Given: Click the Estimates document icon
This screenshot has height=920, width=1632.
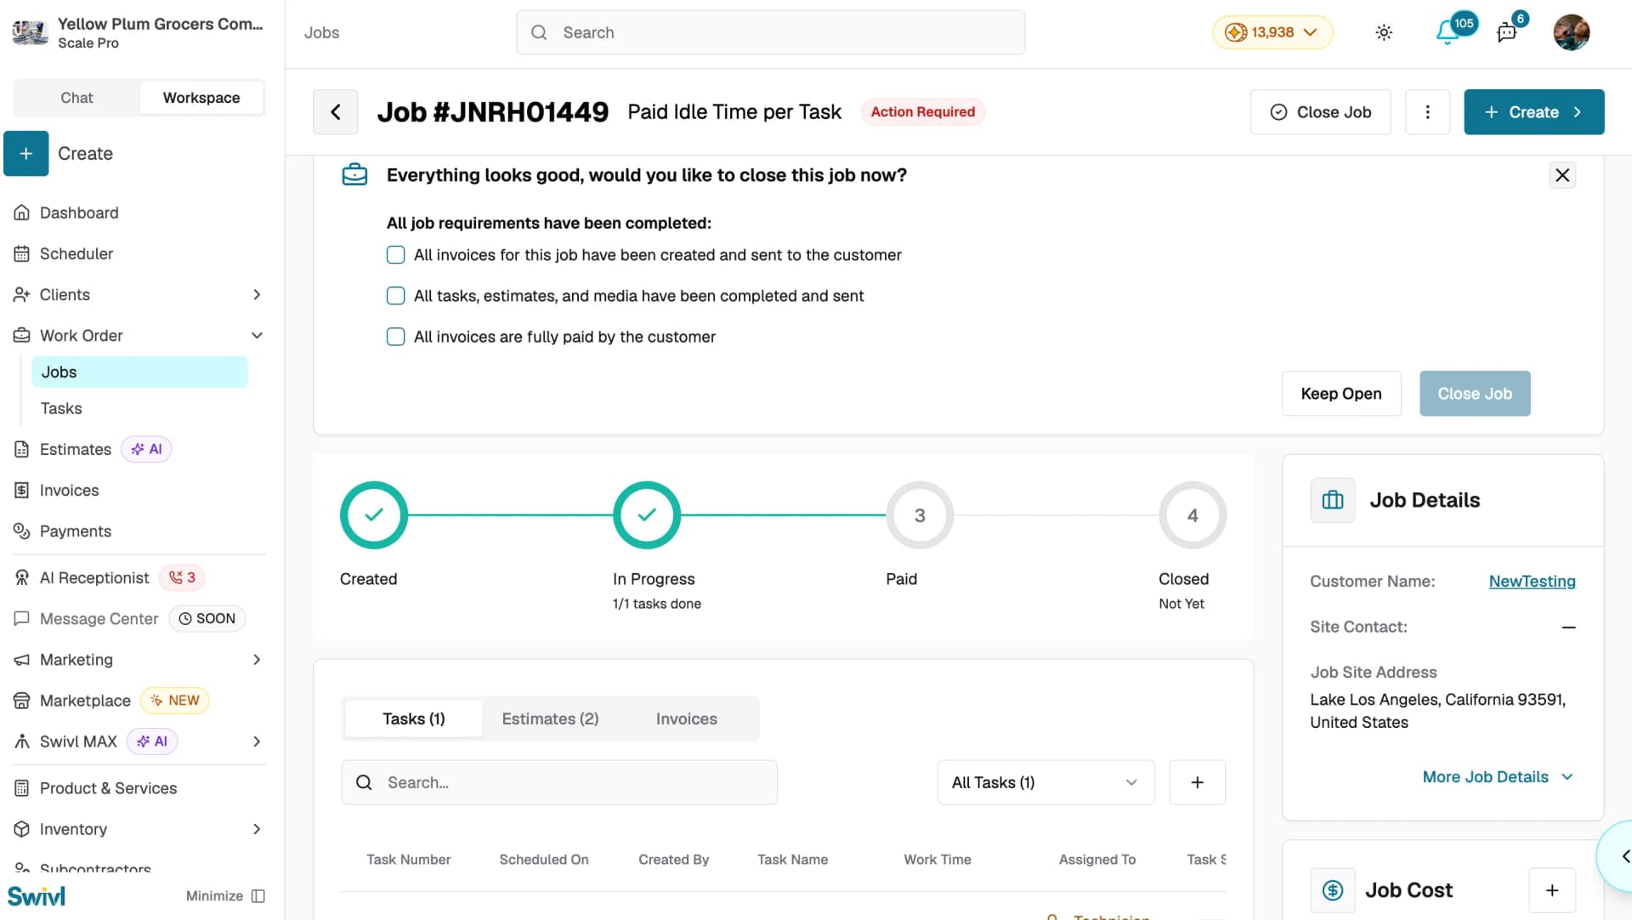Looking at the screenshot, I should 22,449.
